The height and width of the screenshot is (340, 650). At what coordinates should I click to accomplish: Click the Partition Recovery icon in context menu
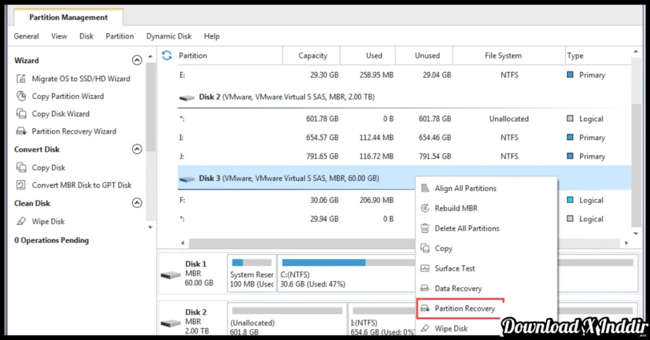(x=425, y=308)
